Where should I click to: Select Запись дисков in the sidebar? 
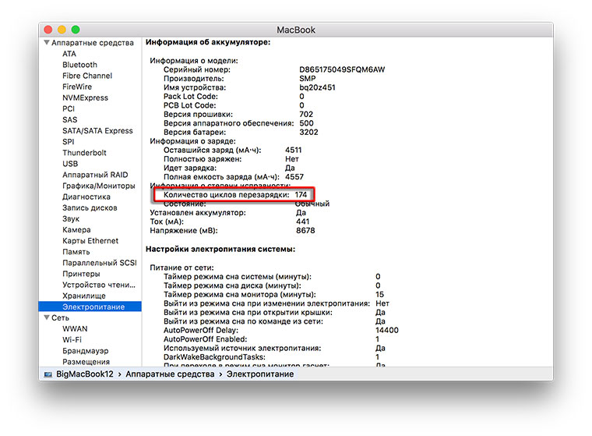tap(90, 207)
